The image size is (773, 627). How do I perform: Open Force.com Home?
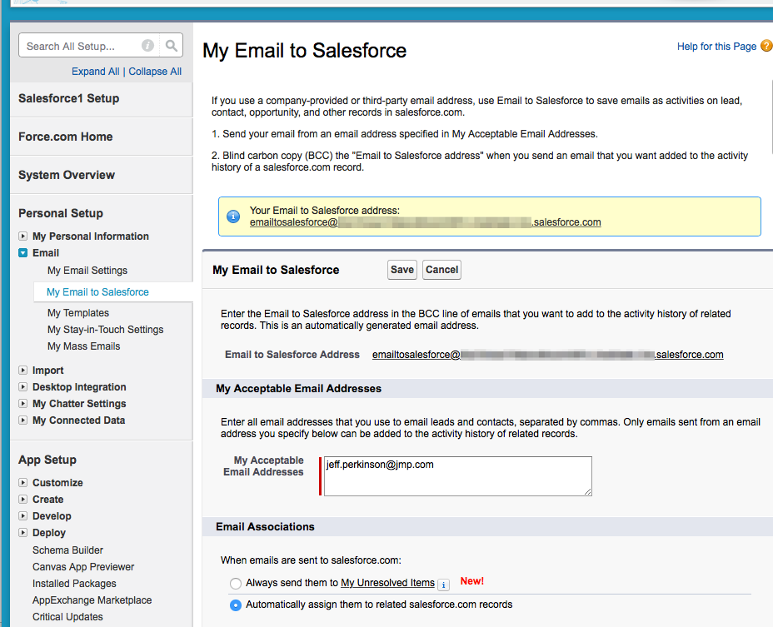tap(65, 137)
